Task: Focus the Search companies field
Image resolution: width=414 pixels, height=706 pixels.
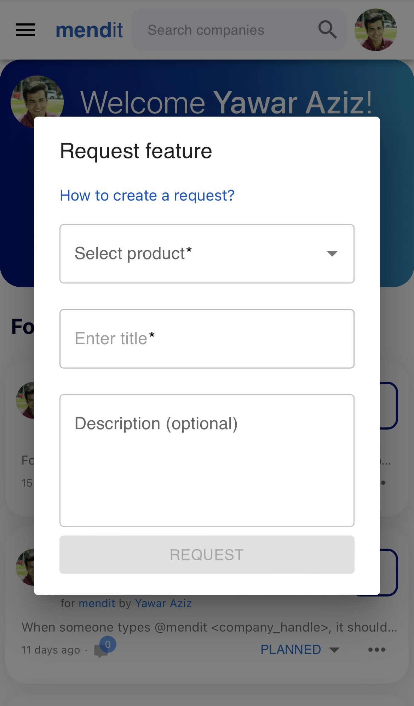Action: click(x=226, y=30)
